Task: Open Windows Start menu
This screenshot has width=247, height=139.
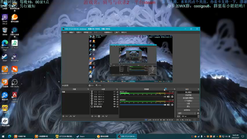Action: tap(3, 136)
